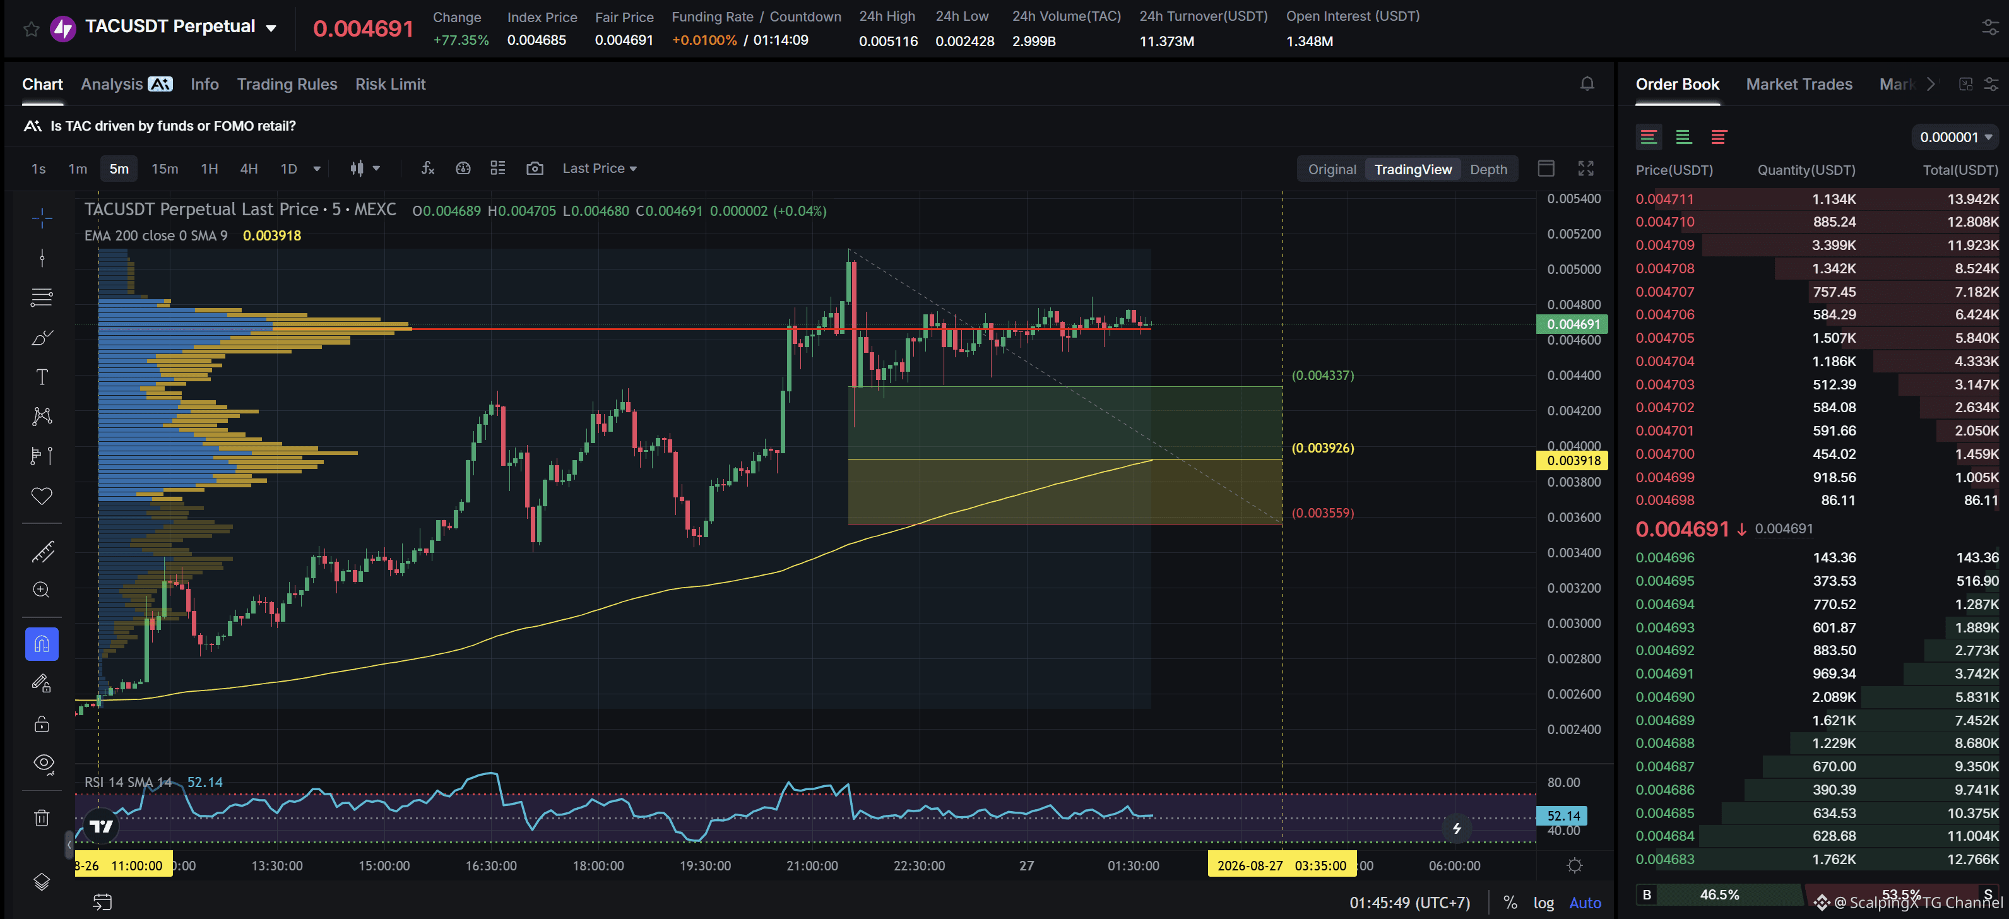Toggle the magnet mode button
This screenshot has height=919, width=2009.
point(42,644)
